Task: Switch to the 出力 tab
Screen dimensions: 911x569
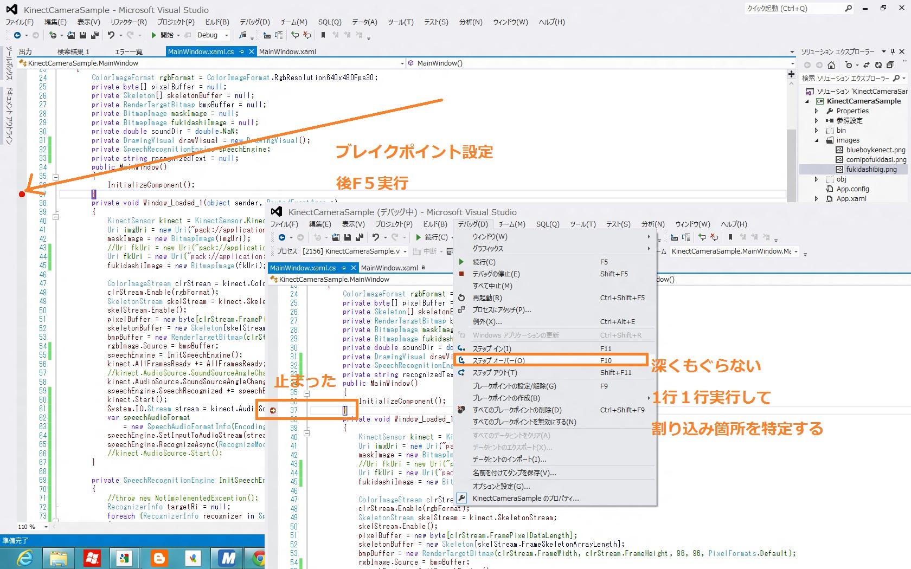Action: [25, 52]
